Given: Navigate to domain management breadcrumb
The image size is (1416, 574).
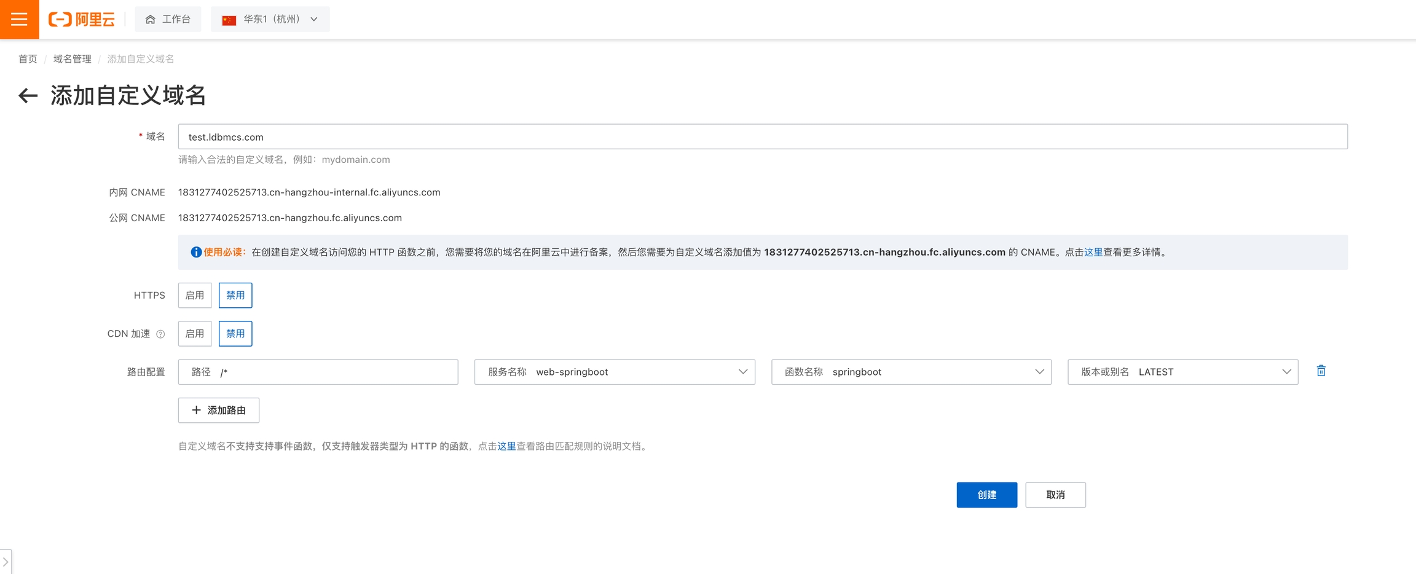Looking at the screenshot, I should (x=72, y=59).
